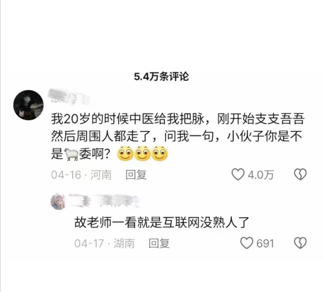Open the blurred username of the first commenter
Screen dimensions: 323x292
pos(69,97)
